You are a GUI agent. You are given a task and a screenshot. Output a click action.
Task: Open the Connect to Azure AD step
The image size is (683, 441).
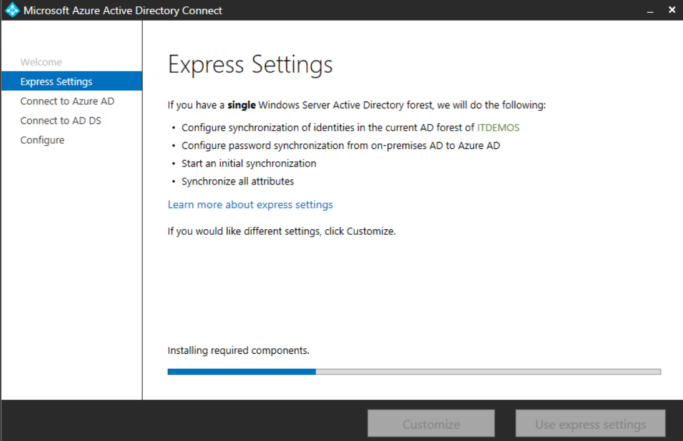pos(66,101)
